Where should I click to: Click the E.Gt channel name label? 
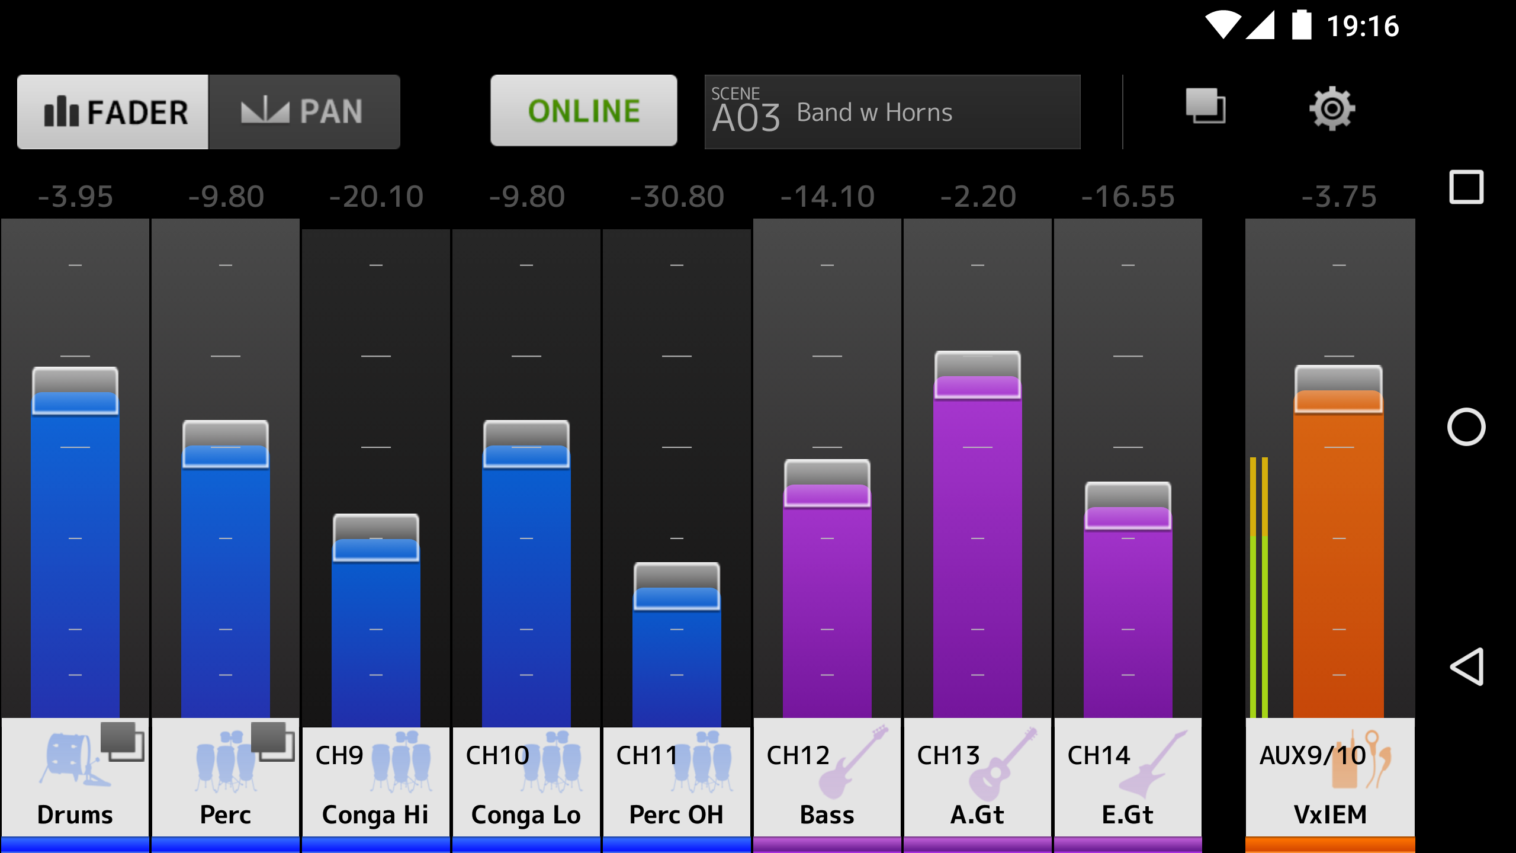(x=1128, y=815)
